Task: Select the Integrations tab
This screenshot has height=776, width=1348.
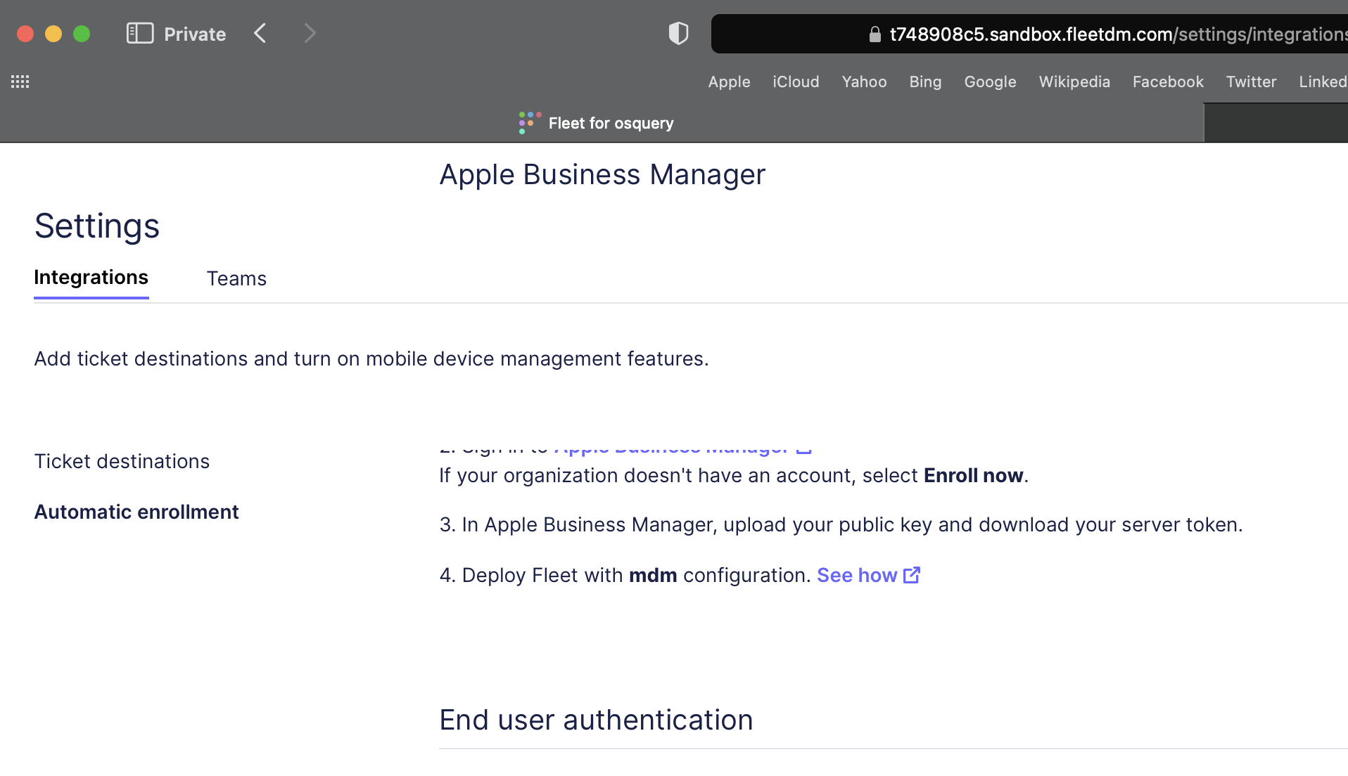Action: [91, 277]
